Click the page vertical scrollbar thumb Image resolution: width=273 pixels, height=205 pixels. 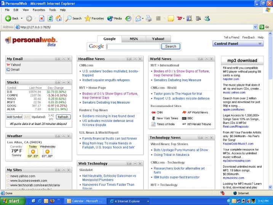pos(270,57)
